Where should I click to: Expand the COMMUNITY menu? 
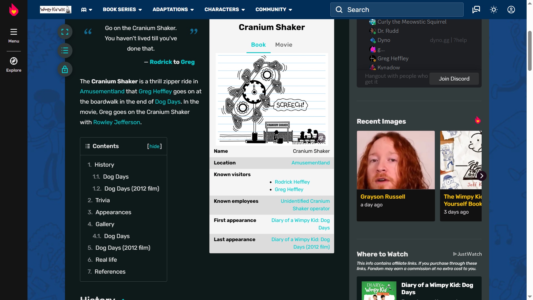[x=274, y=9]
